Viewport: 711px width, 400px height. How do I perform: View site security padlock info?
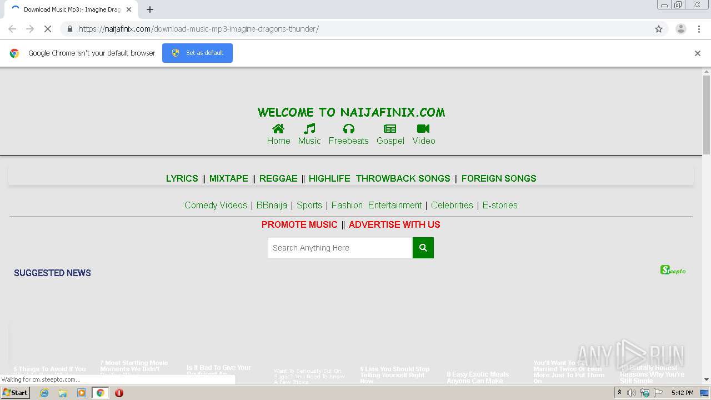click(69, 29)
